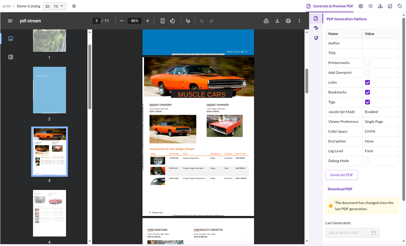Click the fit to page icon
The width and height of the screenshot is (406, 246).
point(163,21)
